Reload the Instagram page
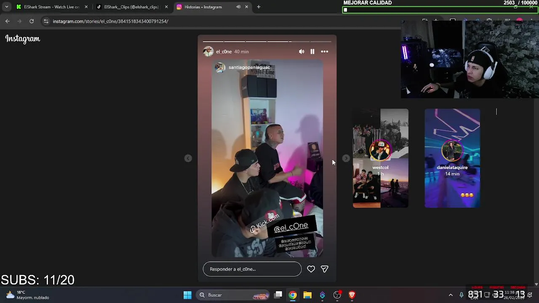Image resolution: width=539 pixels, height=303 pixels. click(x=32, y=21)
